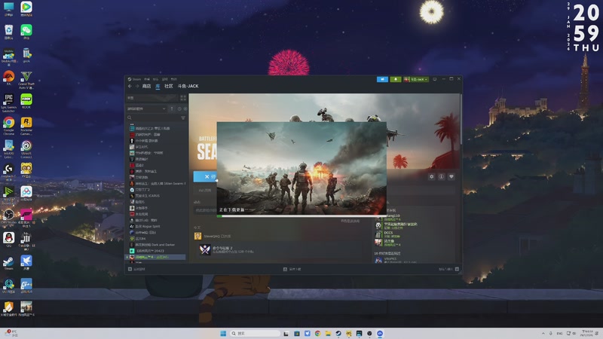603x339 pixels.
Task: Open the green notifications bell
Action: (395, 79)
